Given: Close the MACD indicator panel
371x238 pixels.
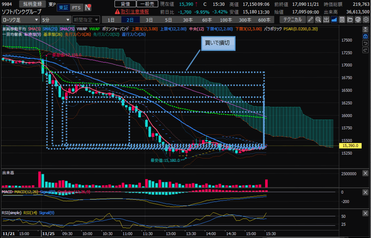Looking at the screenshot, I should (365, 192).
